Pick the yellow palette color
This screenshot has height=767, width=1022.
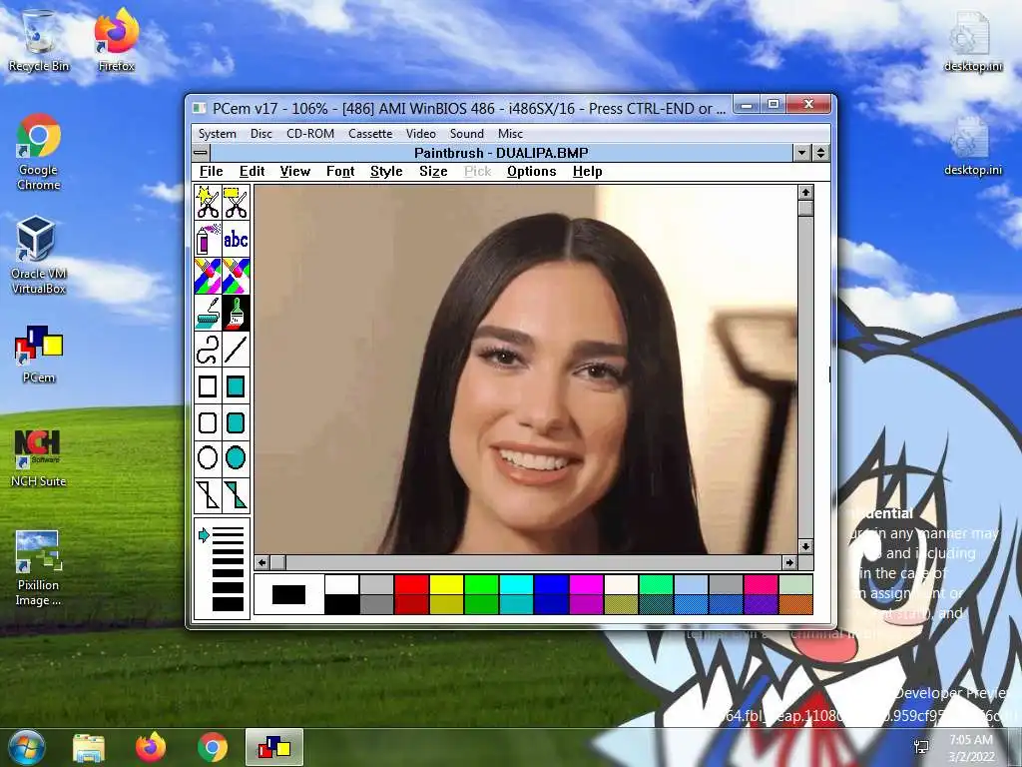coord(446,583)
